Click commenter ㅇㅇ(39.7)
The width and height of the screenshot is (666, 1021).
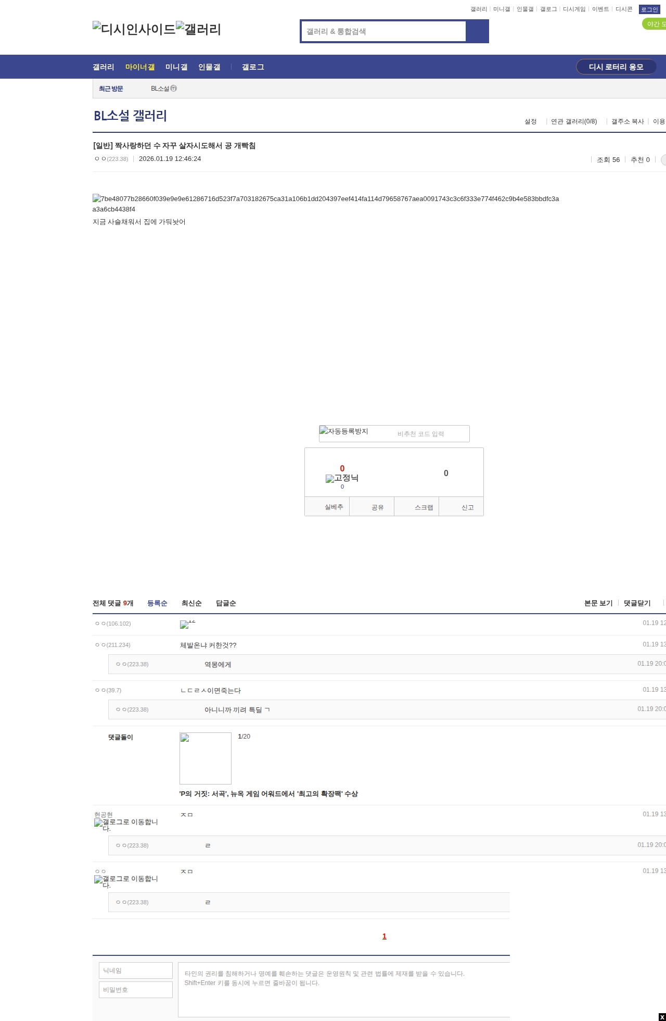pos(108,690)
